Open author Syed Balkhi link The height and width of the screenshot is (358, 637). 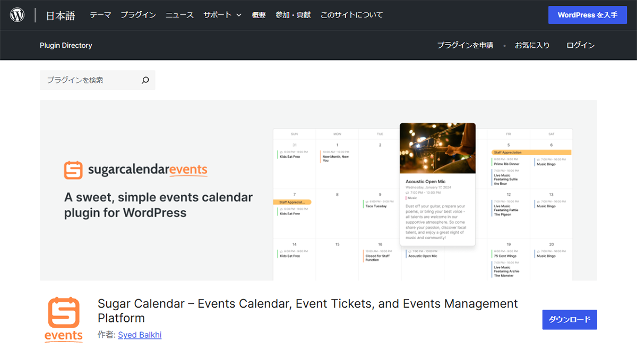(x=140, y=335)
